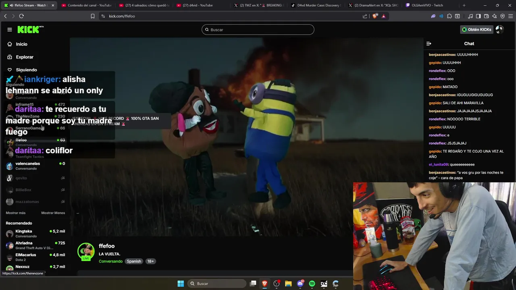This screenshot has width=516, height=290.
Task: Switch to D4vd Murder Case TikTok tab
Action: pos(316,5)
